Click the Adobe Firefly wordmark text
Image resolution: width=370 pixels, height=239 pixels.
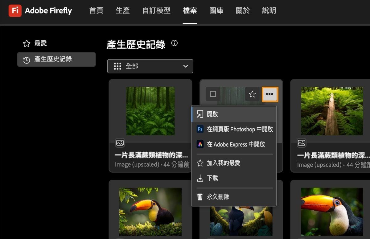pyautogui.click(x=48, y=11)
